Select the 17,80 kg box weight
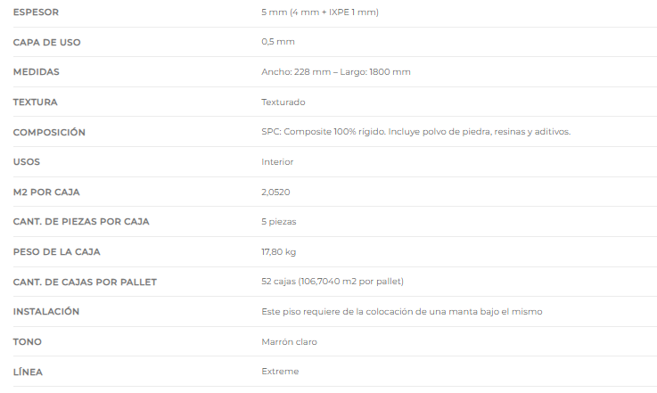The width and height of the screenshot is (657, 393). [278, 252]
